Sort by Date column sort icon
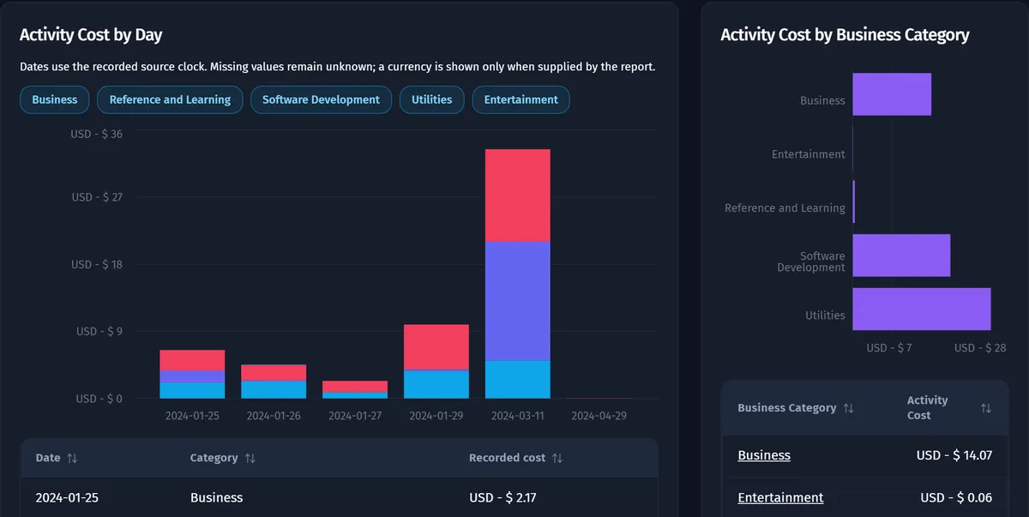 click(x=72, y=458)
